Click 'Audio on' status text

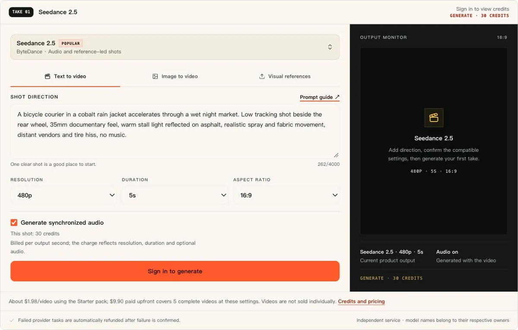(447, 252)
